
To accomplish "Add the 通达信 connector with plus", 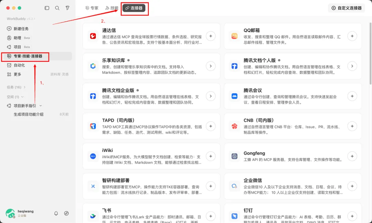I will coord(211,36).
